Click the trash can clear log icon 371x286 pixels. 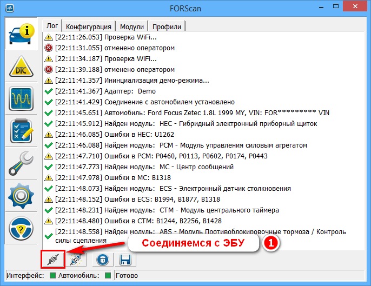pos(102,260)
